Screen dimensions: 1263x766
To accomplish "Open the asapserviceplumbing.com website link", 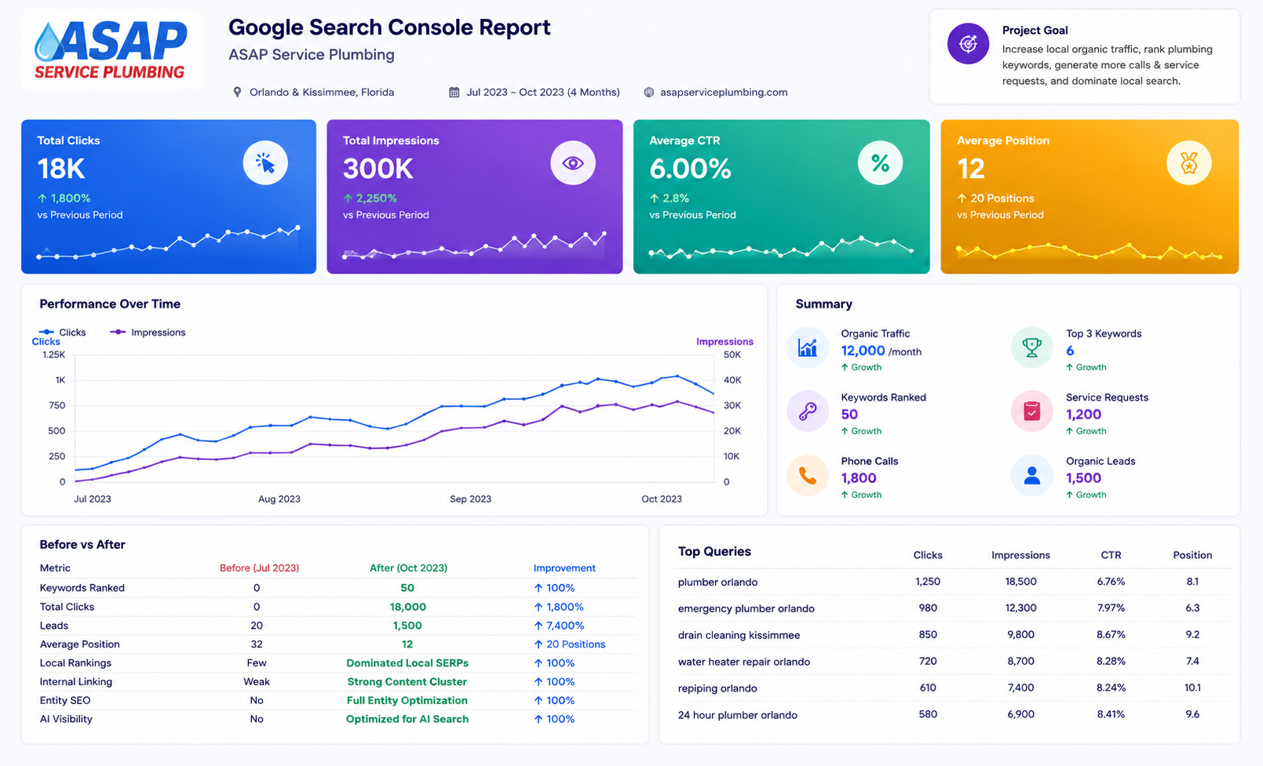I will point(724,93).
